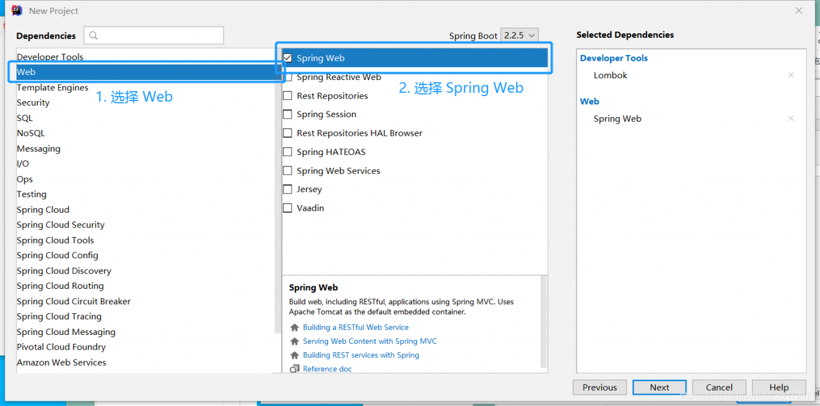Click the Next button
The image size is (820, 406).
[x=659, y=387]
